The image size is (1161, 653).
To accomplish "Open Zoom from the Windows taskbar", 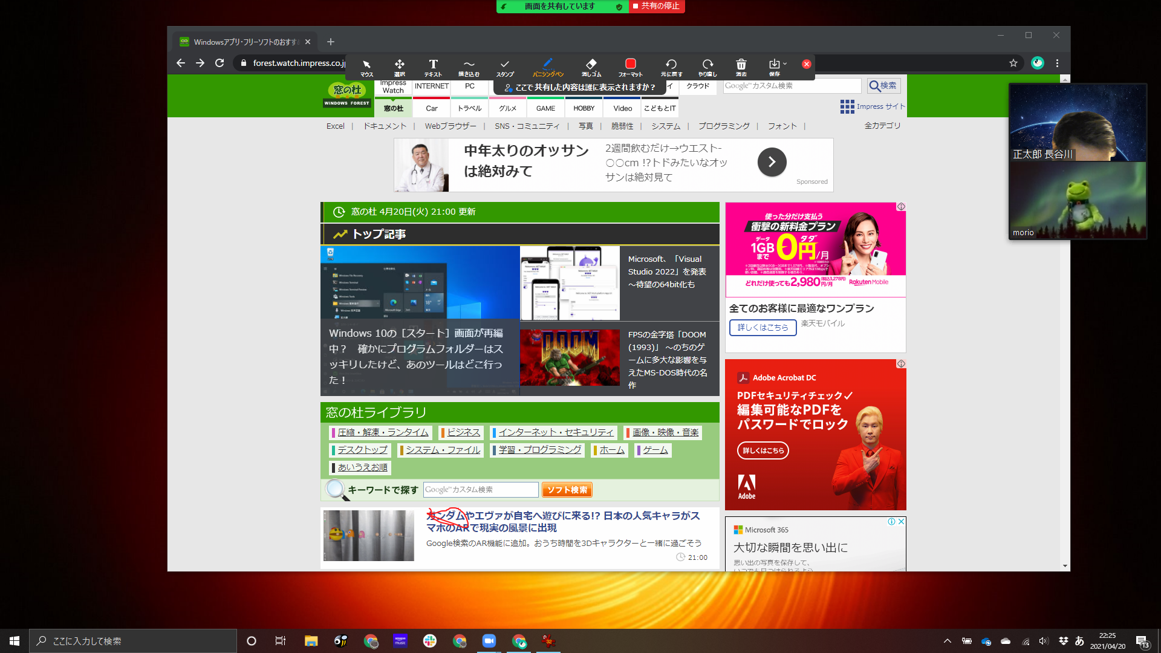I will pos(489,641).
